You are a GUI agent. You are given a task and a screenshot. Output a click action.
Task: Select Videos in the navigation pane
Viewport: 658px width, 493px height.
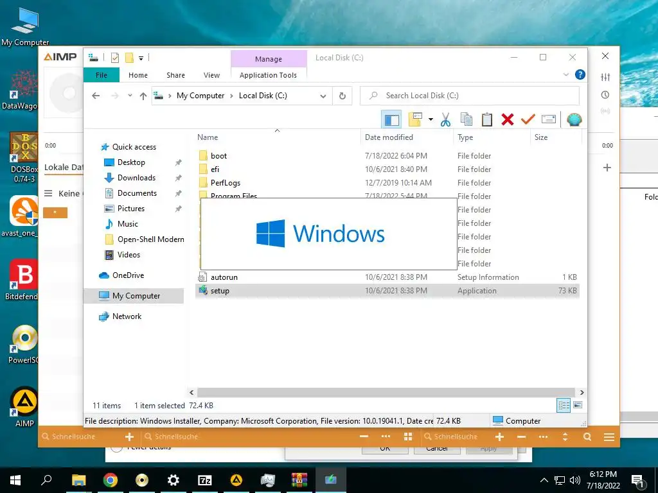pyautogui.click(x=129, y=255)
